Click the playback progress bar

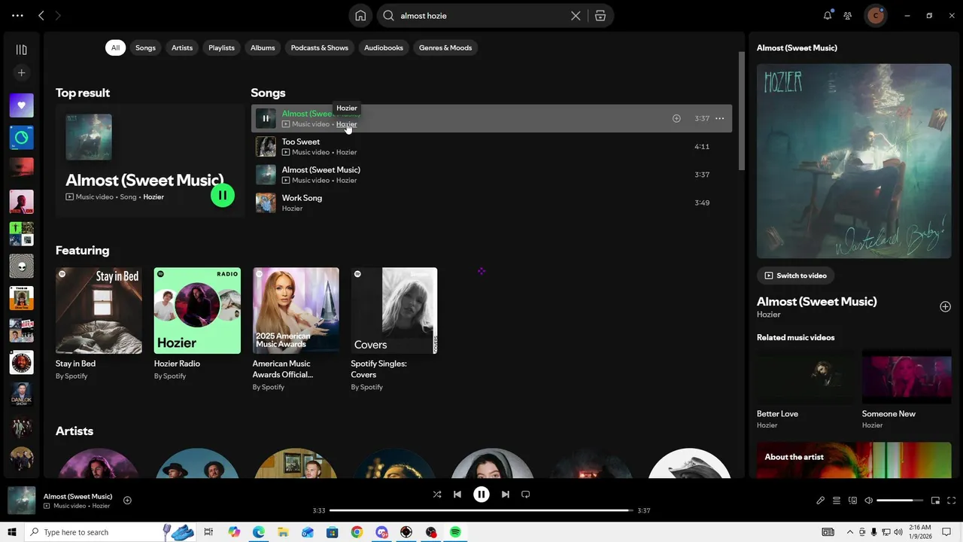[x=481, y=510]
